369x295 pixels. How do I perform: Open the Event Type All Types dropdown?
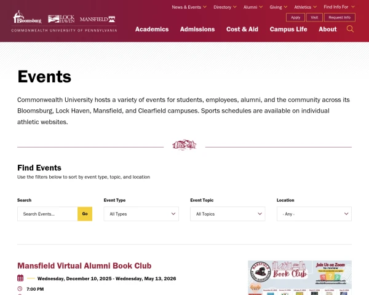[x=141, y=214]
